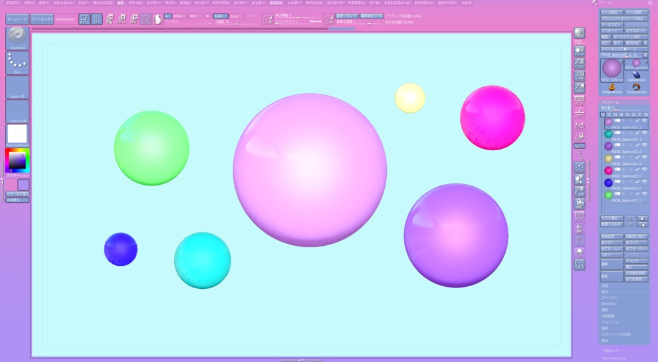The height and width of the screenshot is (362, 658).
Task: Click the プロジェクトからツール読込 button
Action: (623, 19)
